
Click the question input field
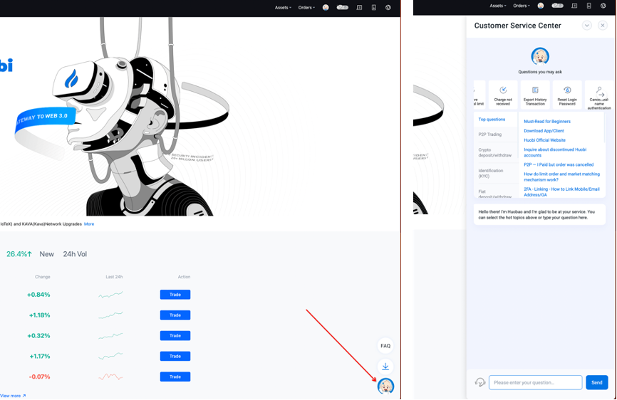[535, 382]
